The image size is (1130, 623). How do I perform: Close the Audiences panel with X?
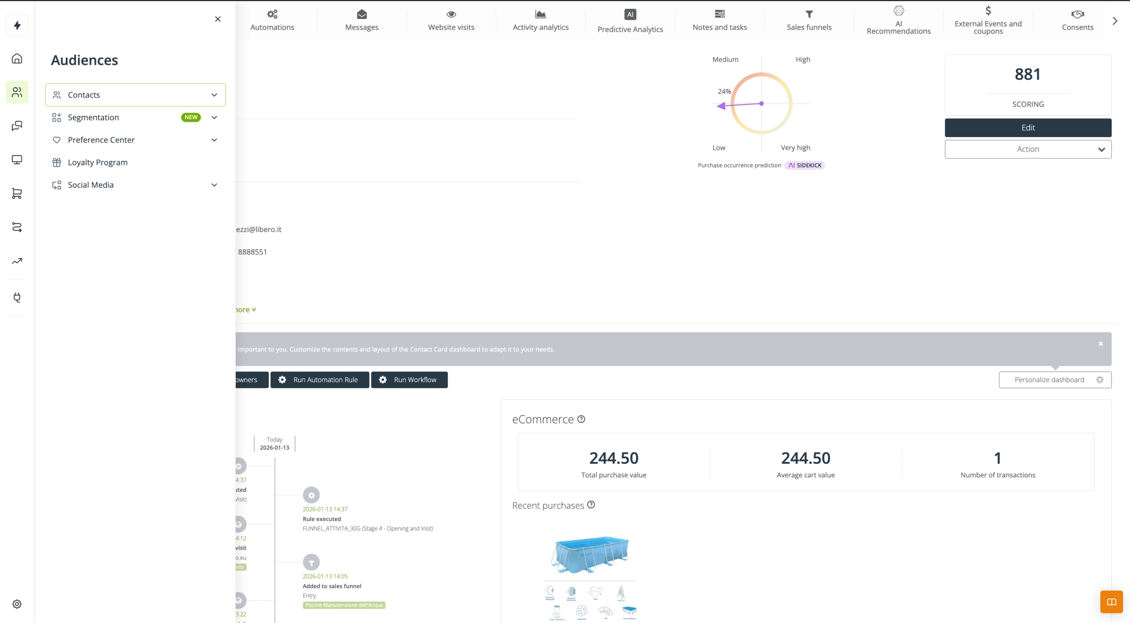pyautogui.click(x=218, y=19)
